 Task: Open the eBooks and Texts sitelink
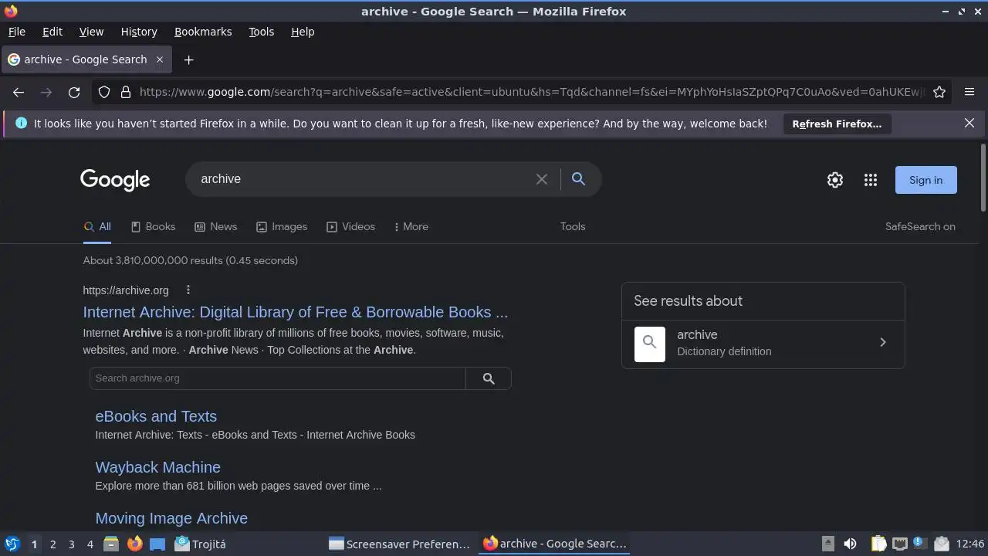pyautogui.click(x=156, y=416)
